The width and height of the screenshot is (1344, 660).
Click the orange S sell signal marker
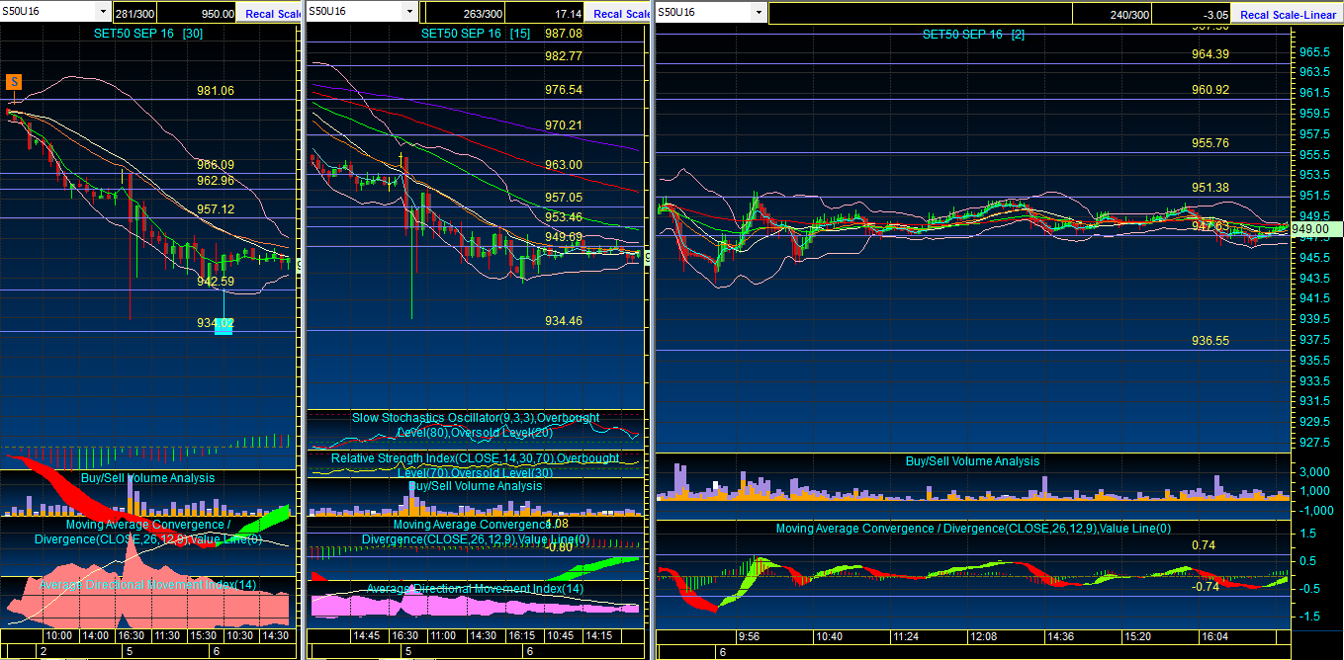14,82
